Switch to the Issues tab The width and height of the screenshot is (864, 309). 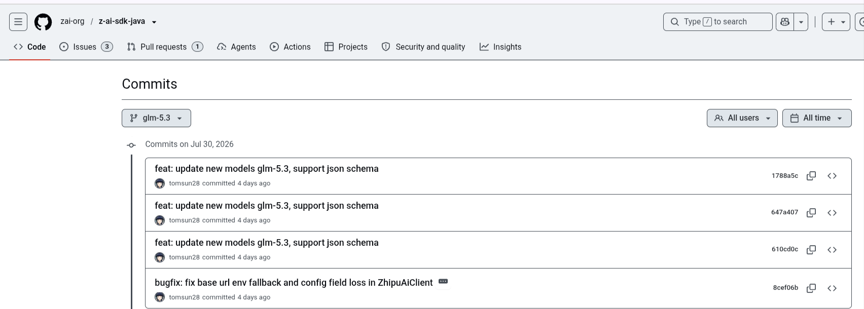86,47
